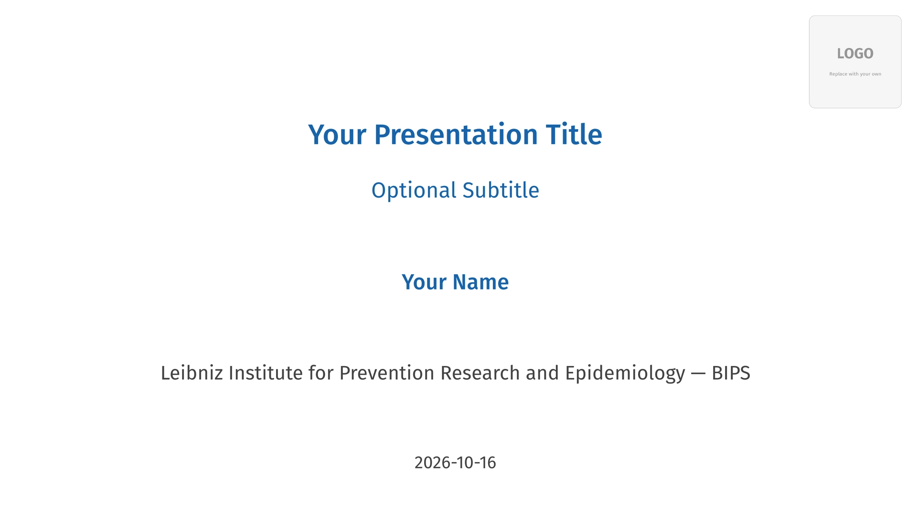Click the 'Your Name' author text
917x516 pixels.
point(455,282)
